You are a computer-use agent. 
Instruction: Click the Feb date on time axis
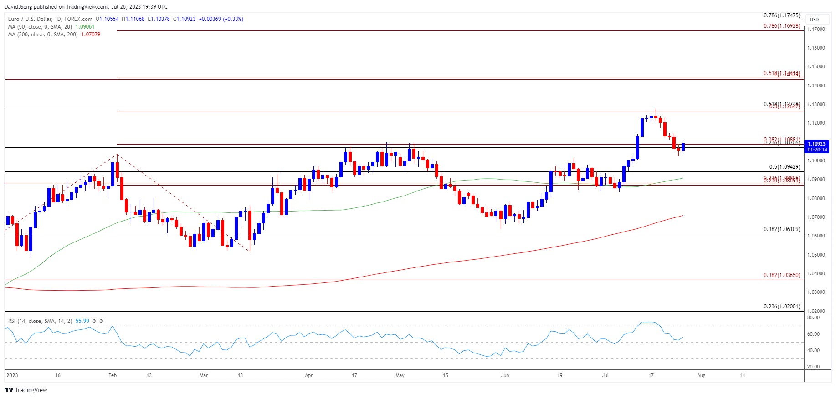pos(113,375)
